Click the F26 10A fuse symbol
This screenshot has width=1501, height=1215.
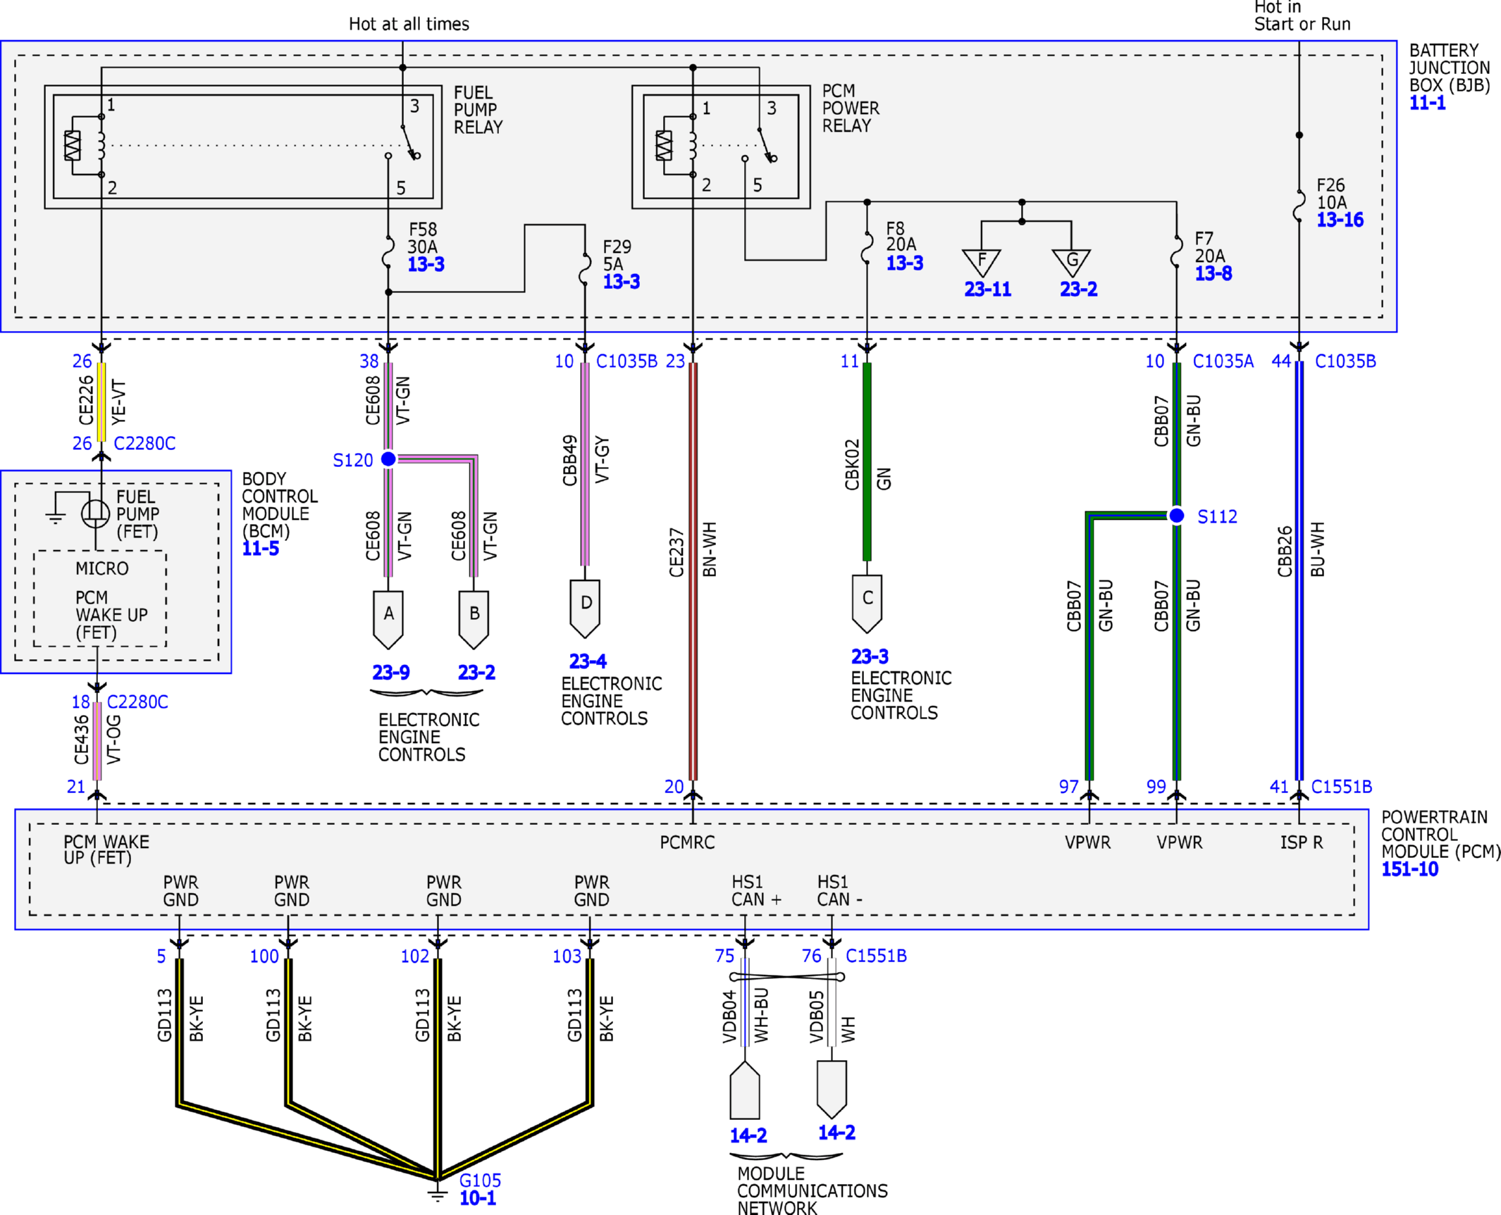1299,206
